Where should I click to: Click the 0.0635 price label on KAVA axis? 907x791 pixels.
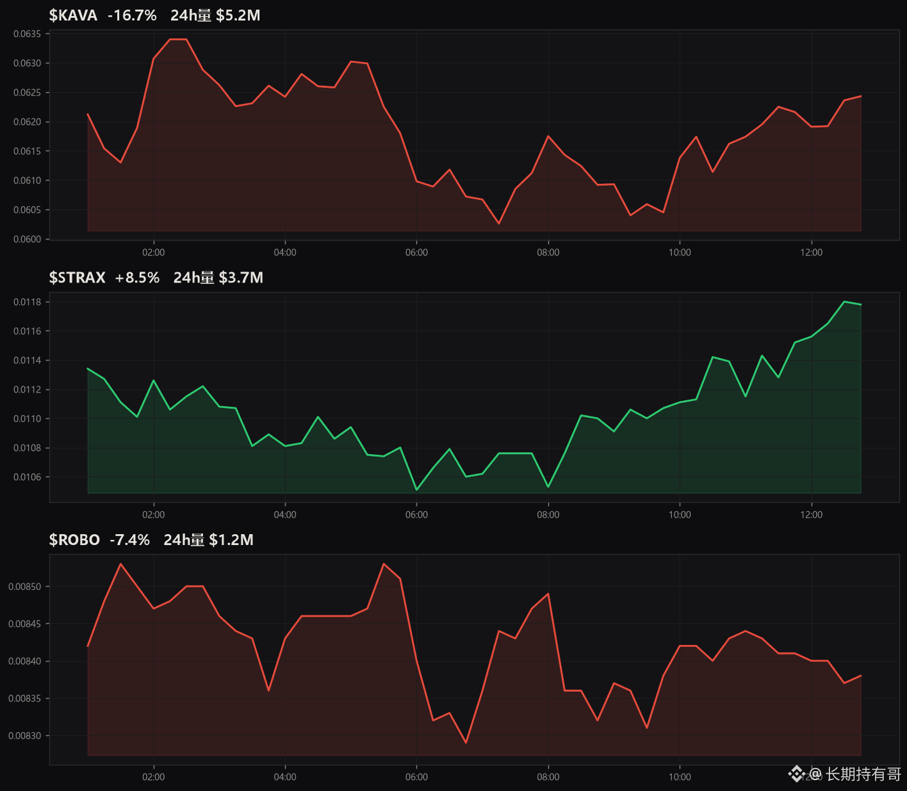coord(27,34)
